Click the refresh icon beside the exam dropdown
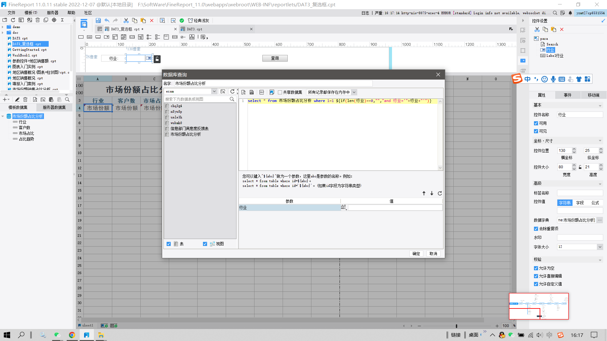This screenshot has height=341, width=607. [x=232, y=92]
